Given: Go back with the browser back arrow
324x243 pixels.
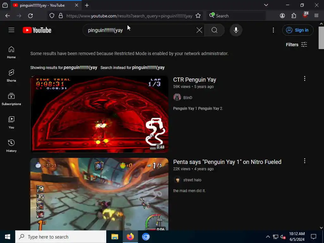Looking at the screenshot, I should click(8, 16).
